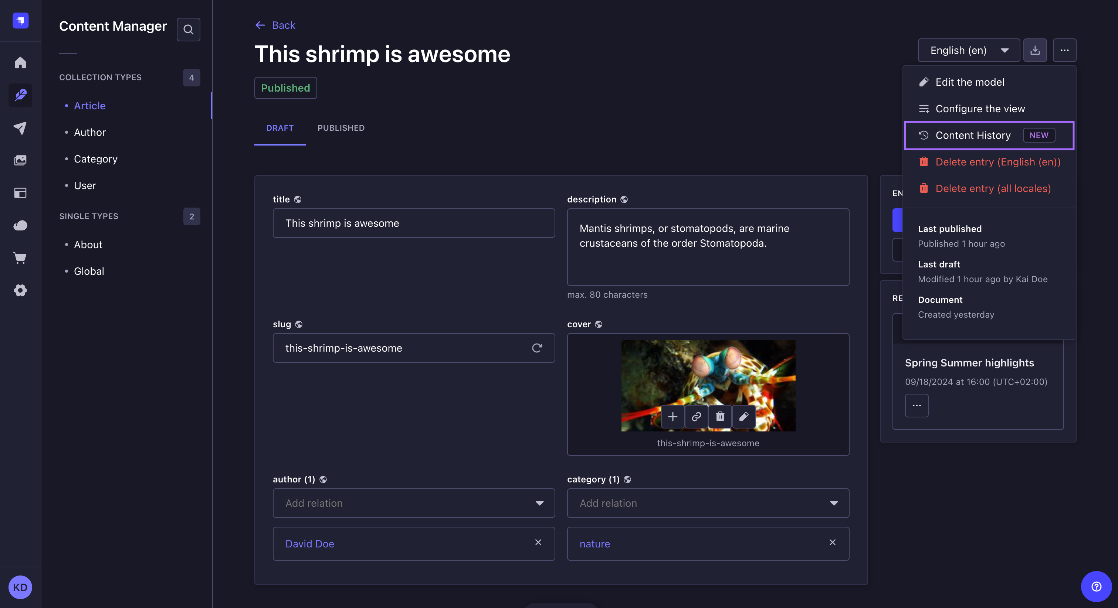Expand the author Add relation dropdown
The image size is (1118, 608).
coord(539,503)
